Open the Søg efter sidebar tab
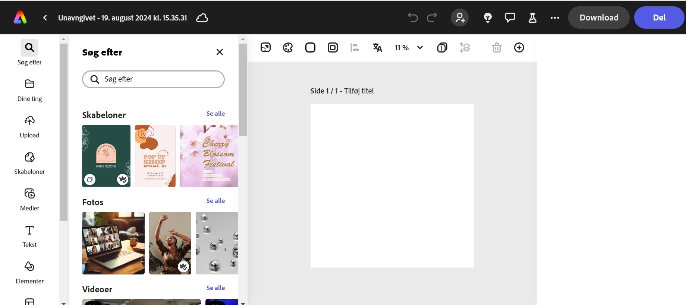The width and height of the screenshot is (686, 305). point(29,53)
